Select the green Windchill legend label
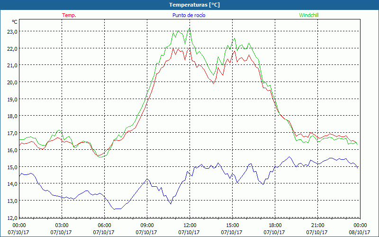Viewport: 379px width, 237px height. (309, 15)
